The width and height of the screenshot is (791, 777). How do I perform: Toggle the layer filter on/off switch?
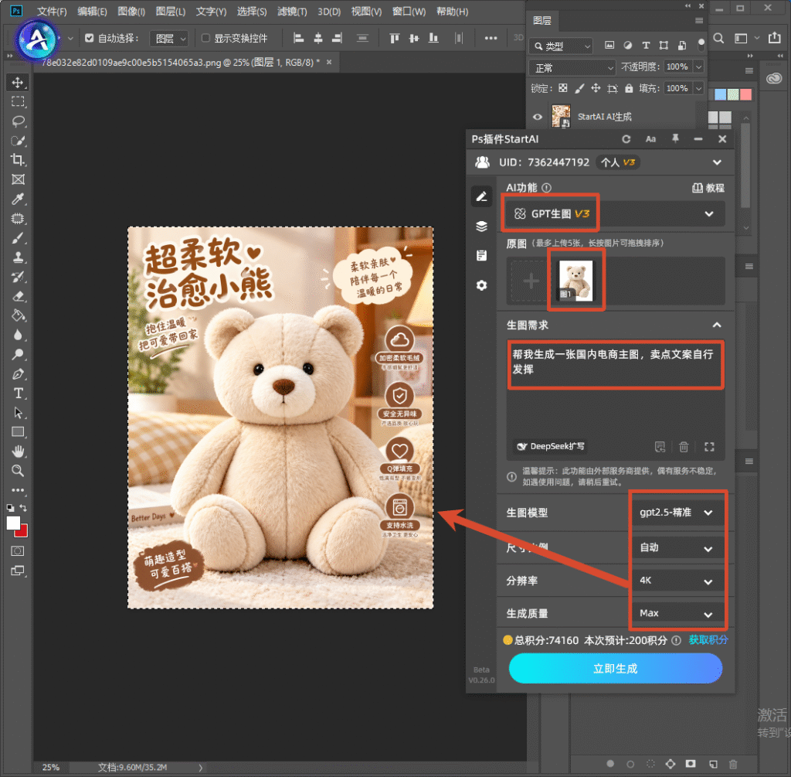coord(701,45)
